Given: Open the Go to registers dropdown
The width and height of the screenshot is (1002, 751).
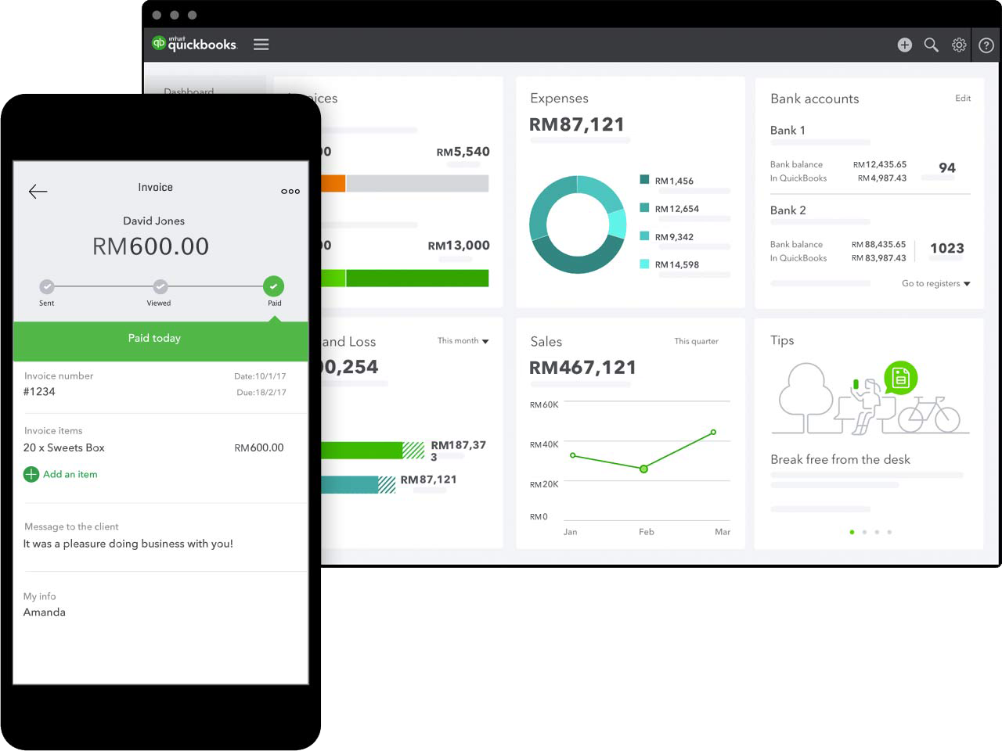Looking at the screenshot, I should (x=936, y=283).
